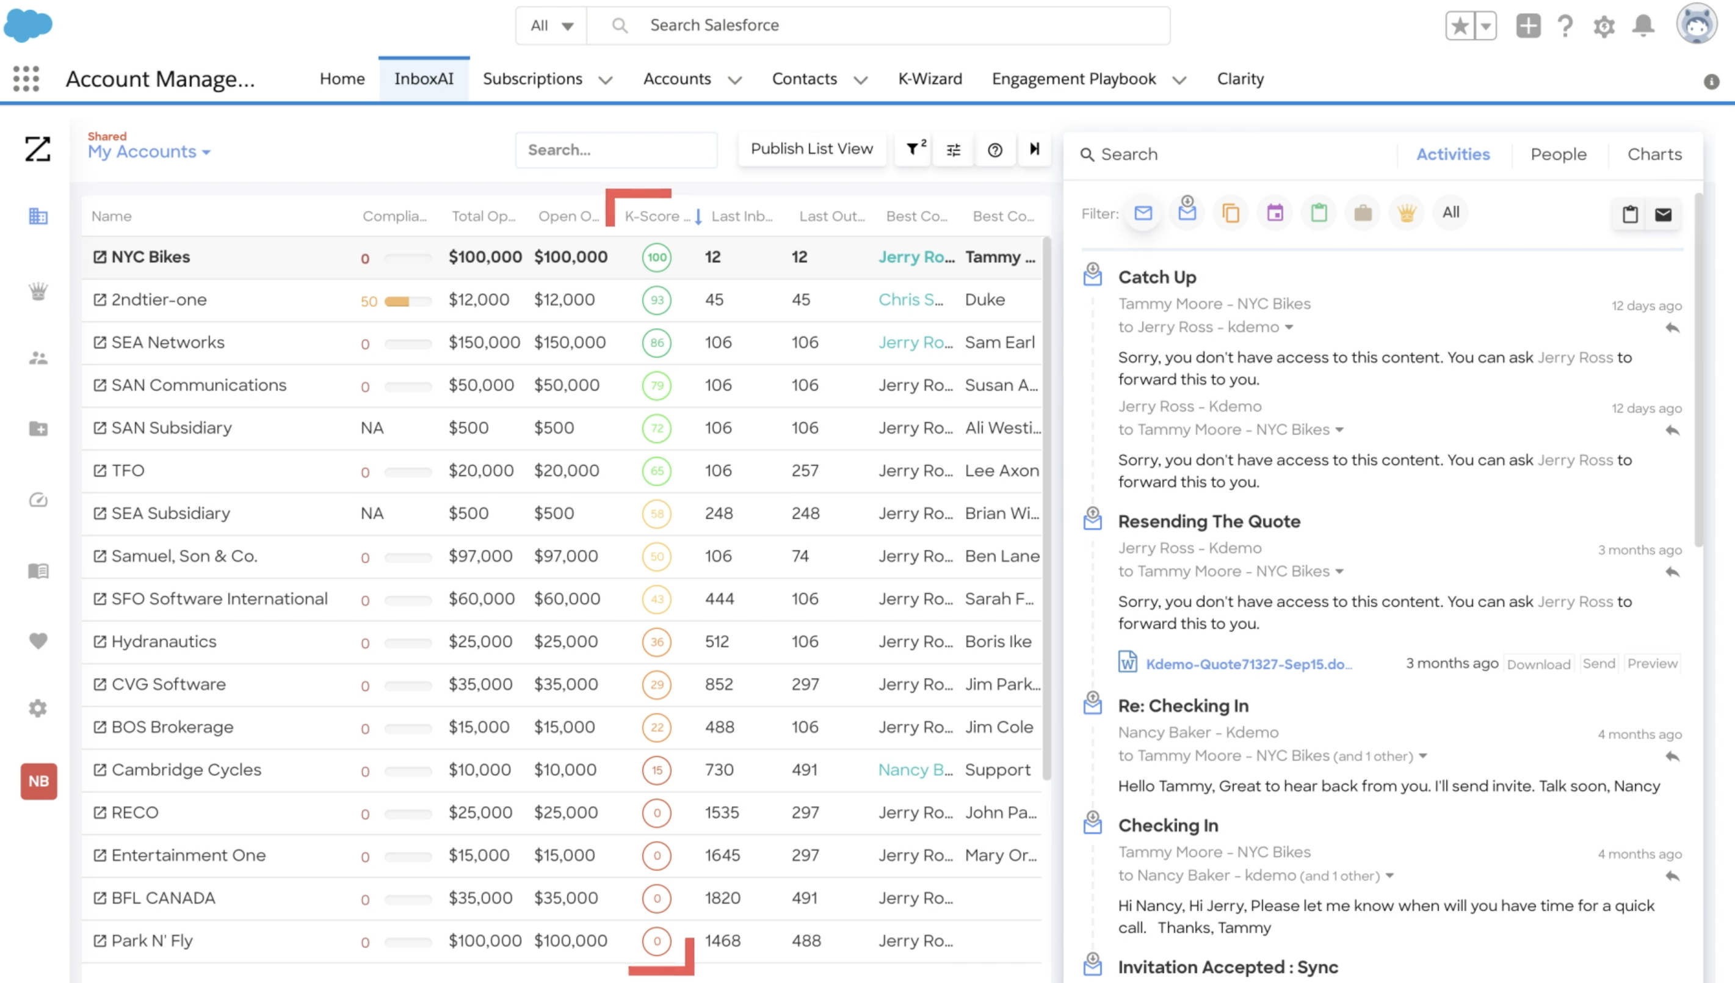Click the Z logo in left sidebar
The height and width of the screenshot is (983, 1735).
click(38, 148)
